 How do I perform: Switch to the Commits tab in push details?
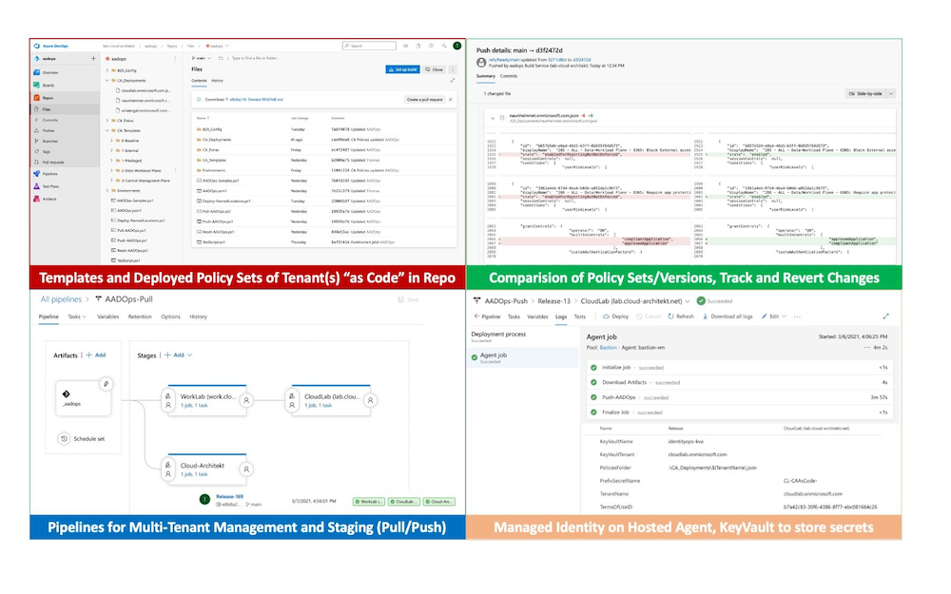pyautogui.click(x=508, y=76)
